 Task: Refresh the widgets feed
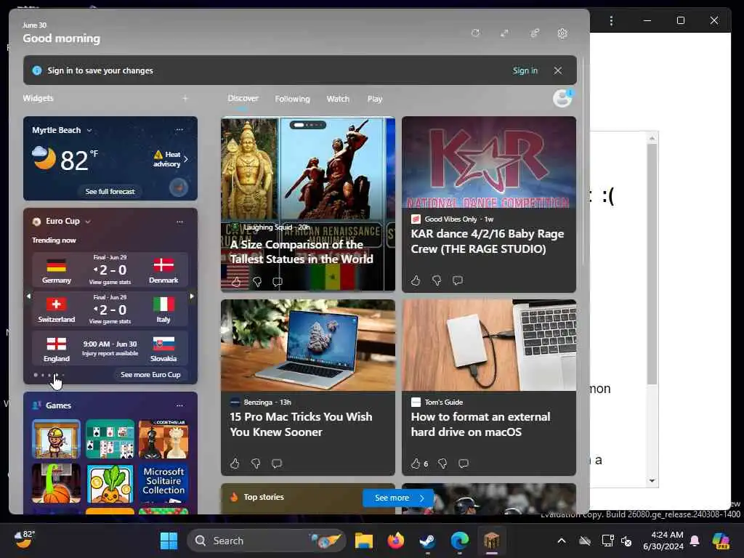click(475, 33)
